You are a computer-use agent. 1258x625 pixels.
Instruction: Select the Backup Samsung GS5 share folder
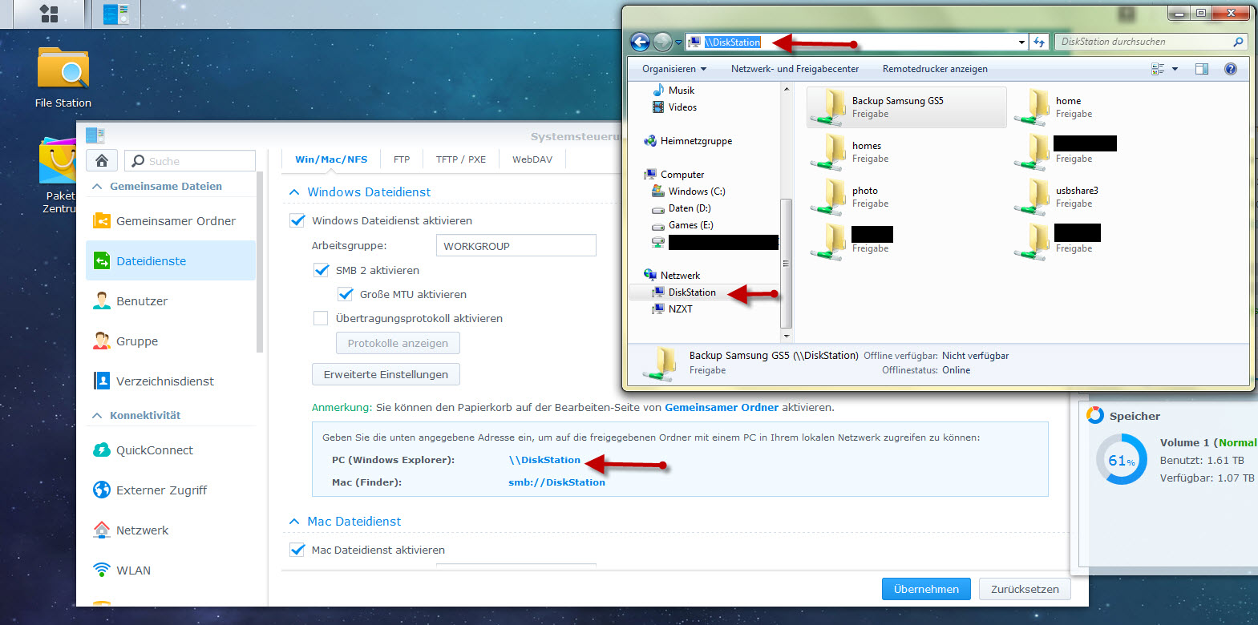906,107
